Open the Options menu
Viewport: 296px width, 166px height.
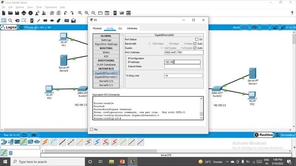point(19,7)
